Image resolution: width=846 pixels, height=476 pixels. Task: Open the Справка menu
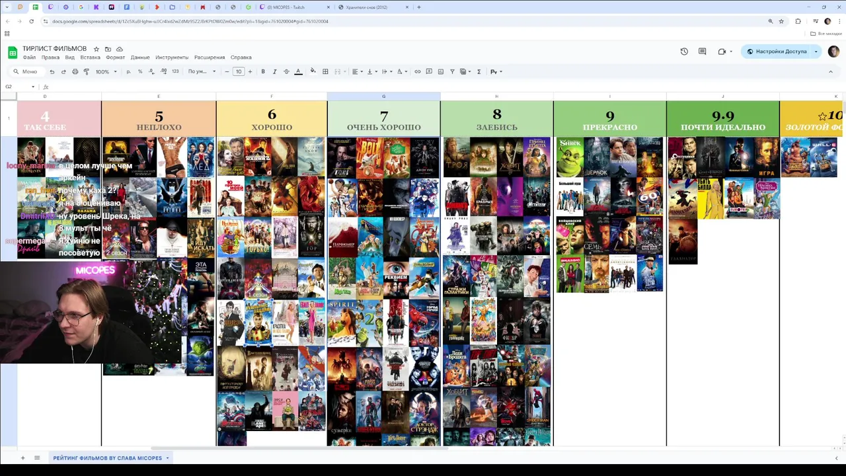point(241,58)
